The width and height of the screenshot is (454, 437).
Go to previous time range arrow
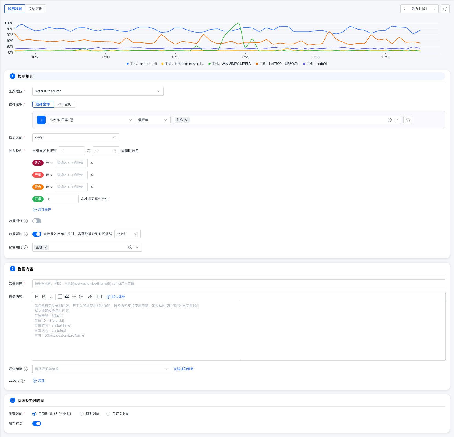[405, 9]
